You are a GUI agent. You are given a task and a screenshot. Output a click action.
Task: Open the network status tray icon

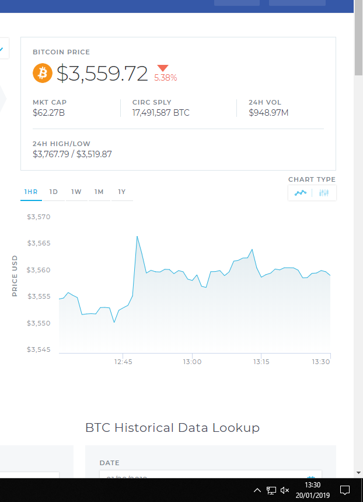271,490
